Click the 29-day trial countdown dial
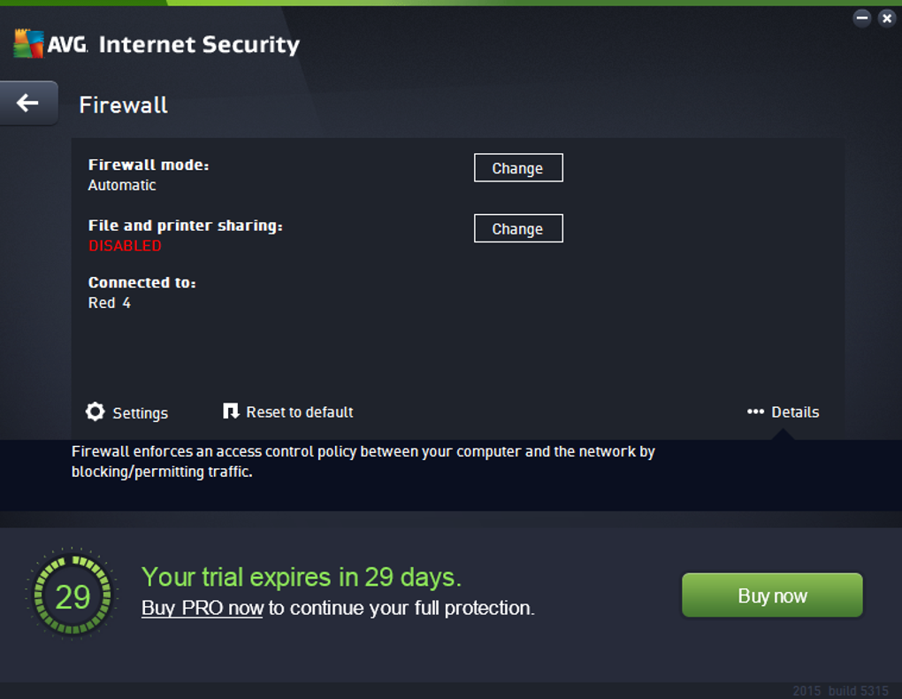The height and width of the screenshot is (699, 902). pyautogui.click(x=73, y=596)
